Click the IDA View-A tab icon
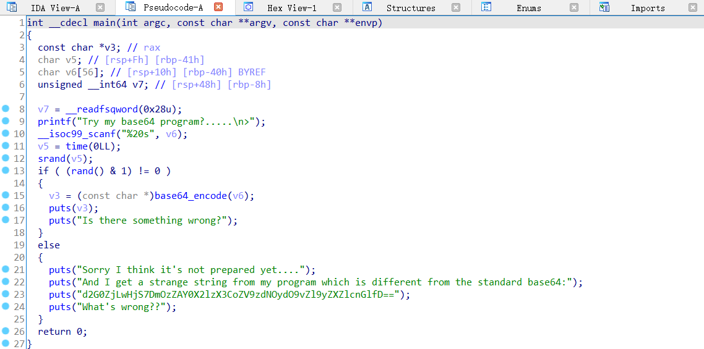Screen dimensions: 704x349 pos(12,7)
